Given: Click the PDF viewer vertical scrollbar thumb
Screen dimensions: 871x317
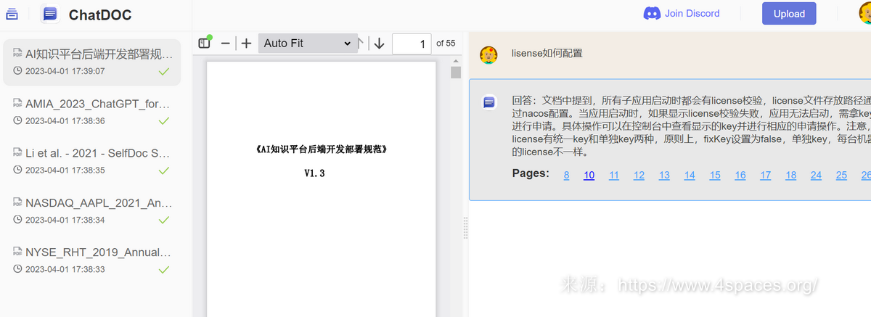Looking at the screenshot, I should pyautogui.click(x=456, y=72).
